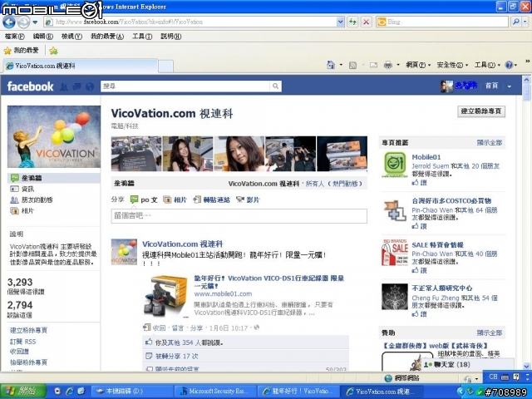532x399 pixels.
Task: Open the 安全性(S) command bar dropdown
Action: [x=452, y=65]
